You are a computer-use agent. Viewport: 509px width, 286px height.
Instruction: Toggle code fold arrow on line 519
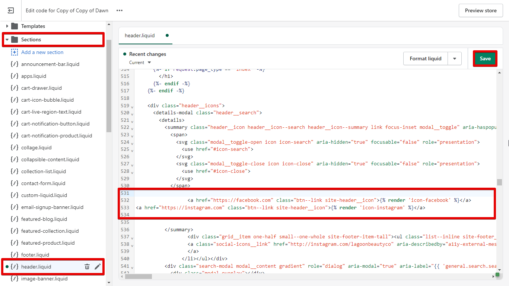[132, 107]
